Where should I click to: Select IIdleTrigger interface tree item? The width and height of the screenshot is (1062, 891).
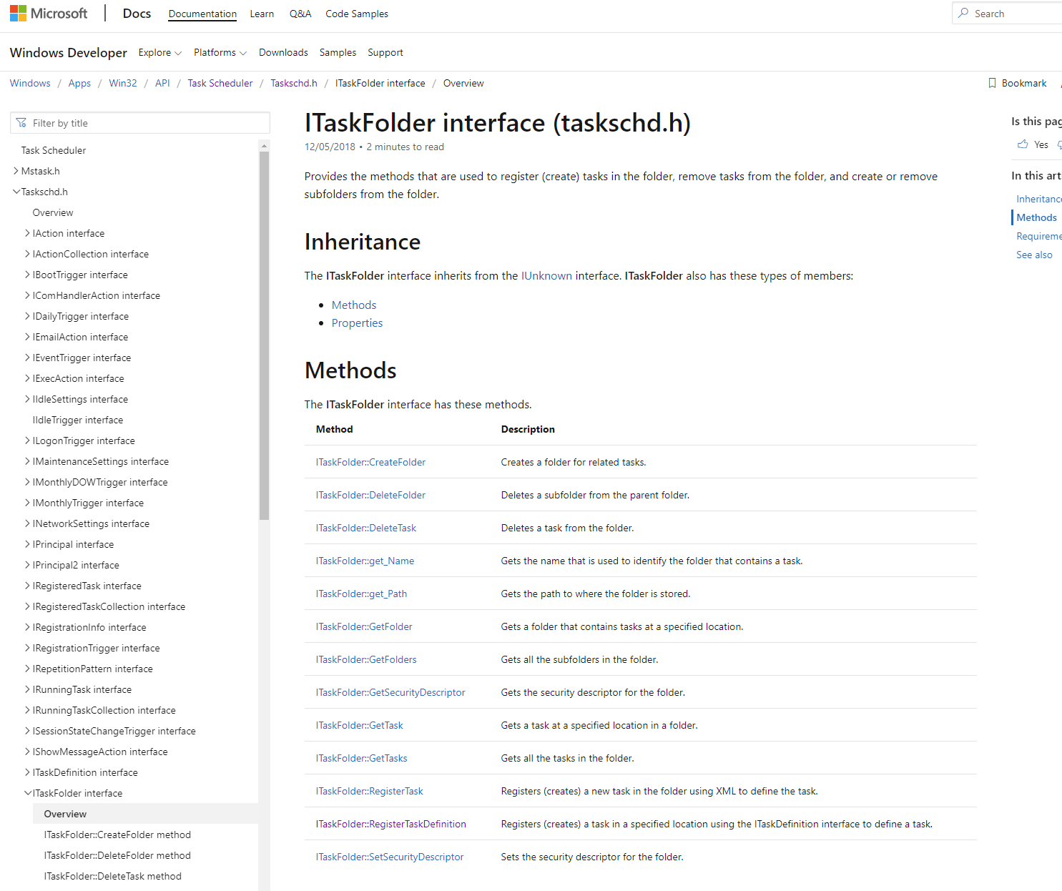click(78, 420)
